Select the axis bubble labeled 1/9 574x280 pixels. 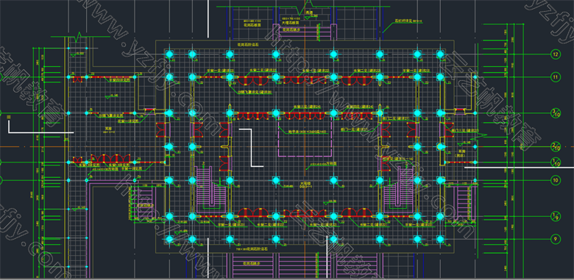click(556, 216)
